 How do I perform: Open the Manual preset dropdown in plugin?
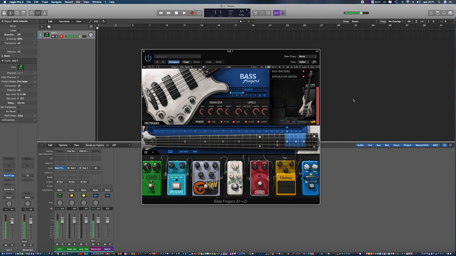(x=177, y=56)
